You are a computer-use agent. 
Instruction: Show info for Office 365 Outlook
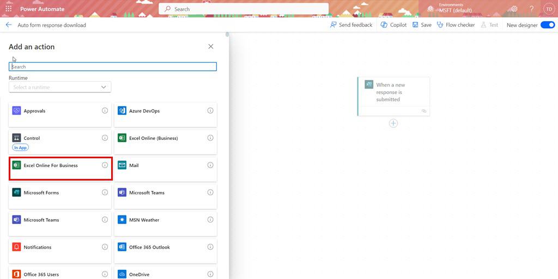[x=210, y=247]
